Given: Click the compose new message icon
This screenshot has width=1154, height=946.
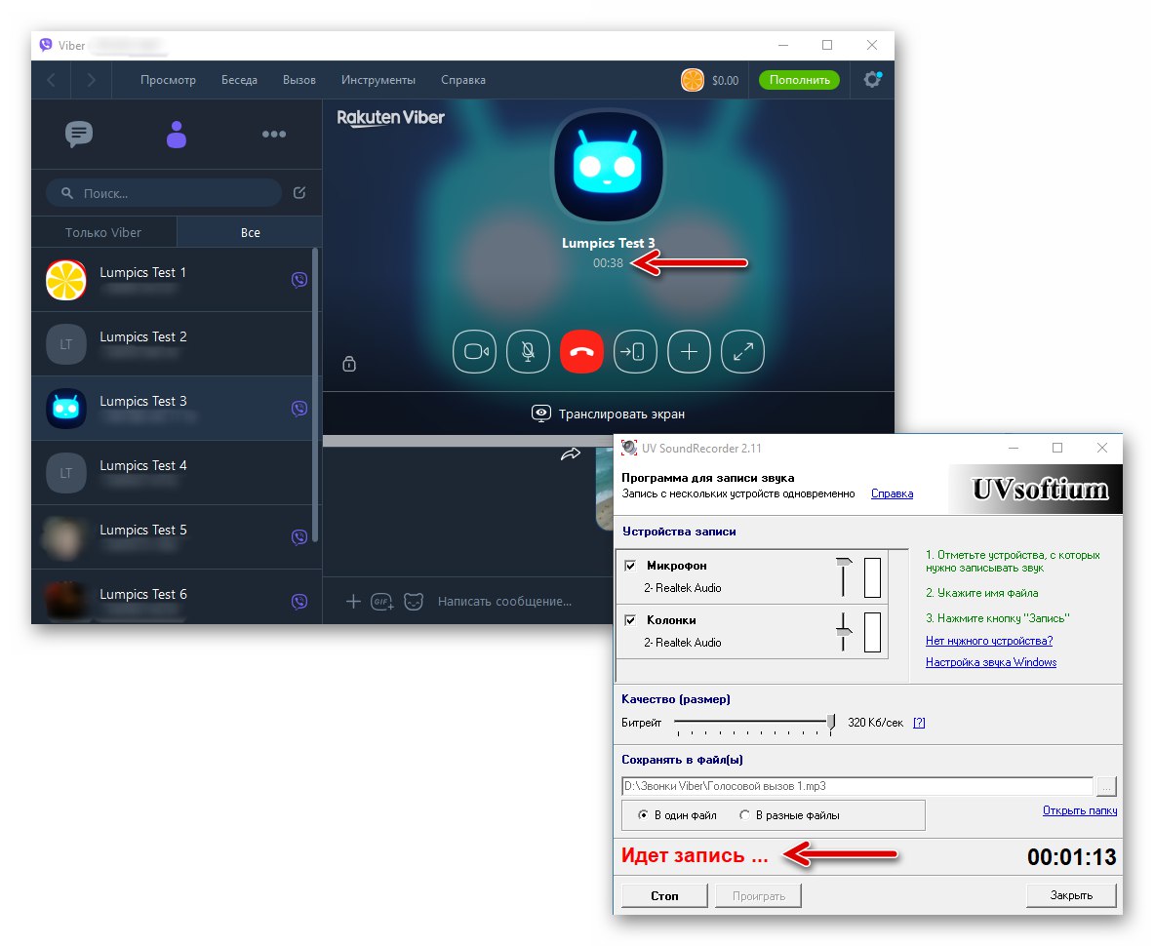Looking at the screenshot, I should [299, 193].
